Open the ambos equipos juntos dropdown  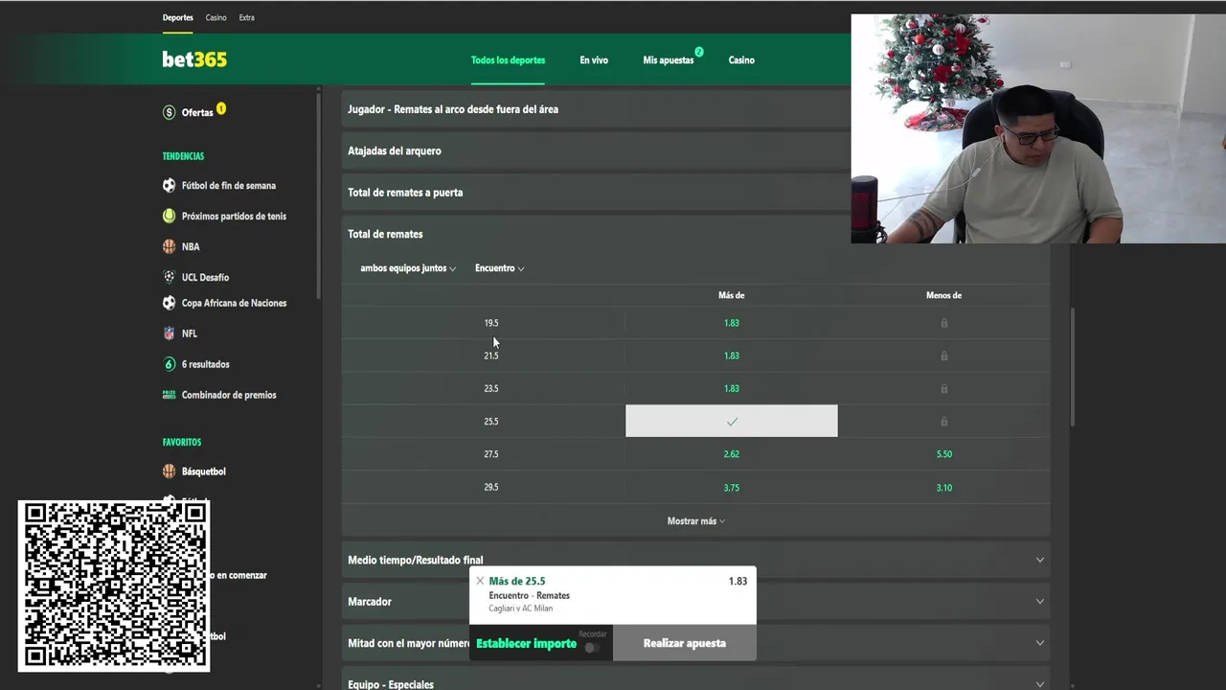(408, 268)
